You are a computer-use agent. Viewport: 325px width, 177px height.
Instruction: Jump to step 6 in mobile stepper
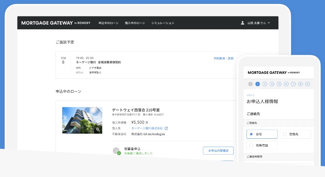click(x=286, y=84)
